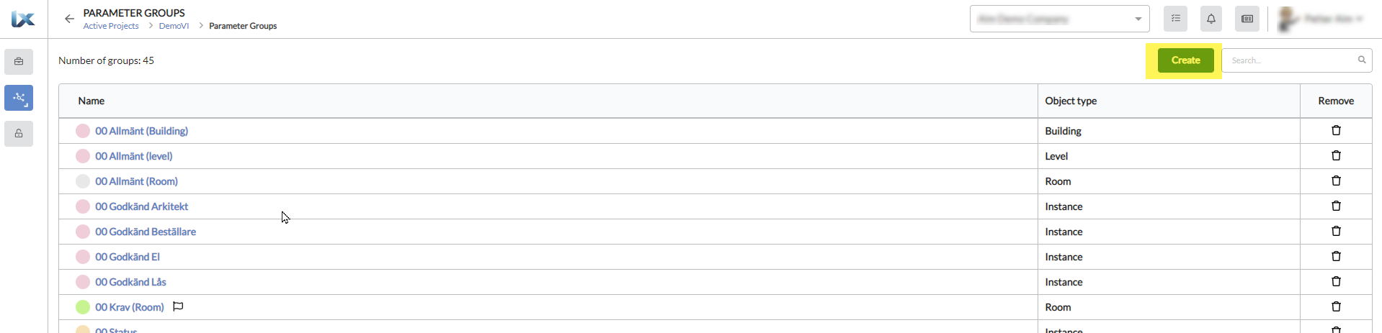Click the card icon button in header
Screen dimensions: 1382x333
pyautogui.click(x=1247, y=19)
